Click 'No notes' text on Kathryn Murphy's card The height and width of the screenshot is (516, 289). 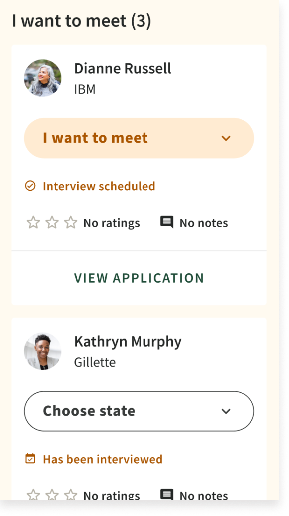(x=204, y=495)
